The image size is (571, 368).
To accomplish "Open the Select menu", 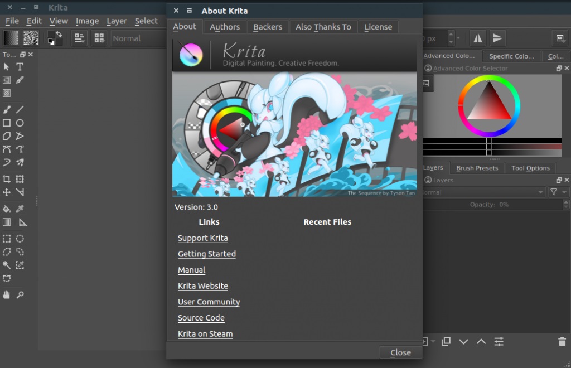I will coord(147,21).
